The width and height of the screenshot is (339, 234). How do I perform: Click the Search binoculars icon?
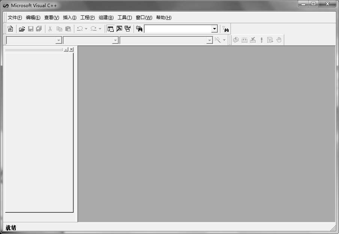226,29
